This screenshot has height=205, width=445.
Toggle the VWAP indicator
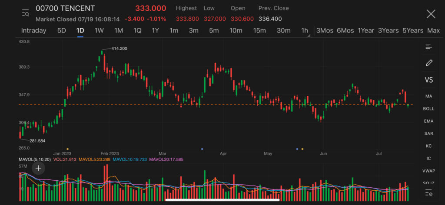tap(428, 171)
